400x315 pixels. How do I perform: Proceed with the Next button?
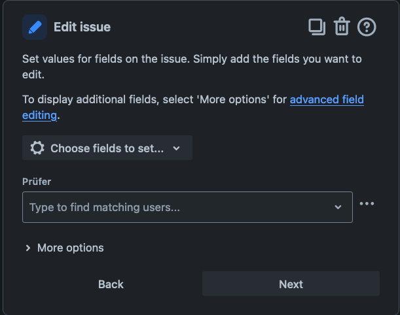click(291, 284)
